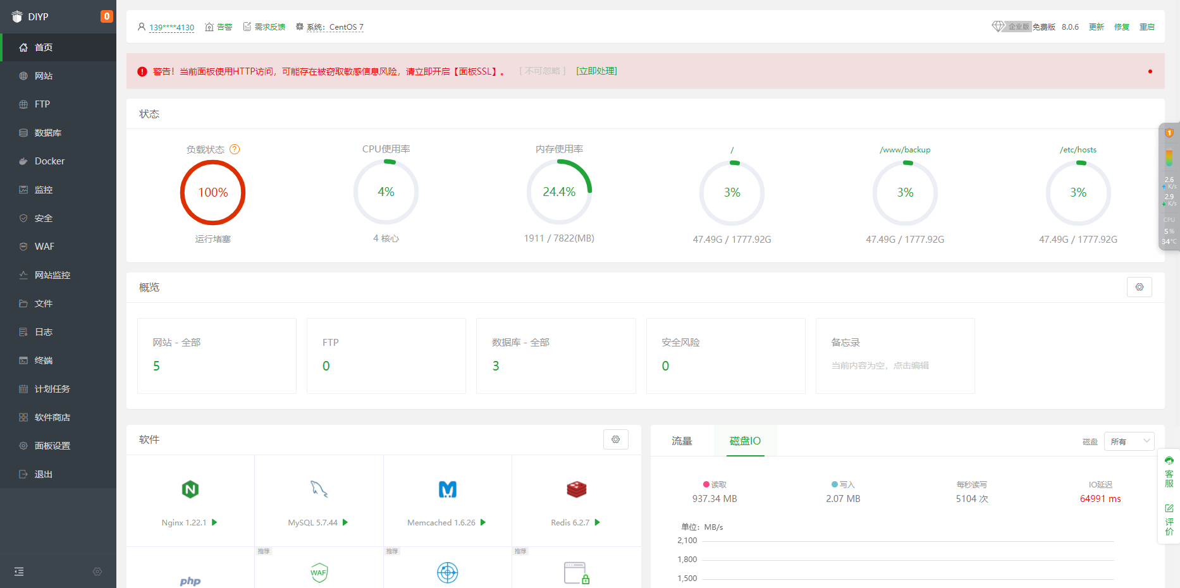Click the php software icon
1180x588 pixels.
point(190,581)
